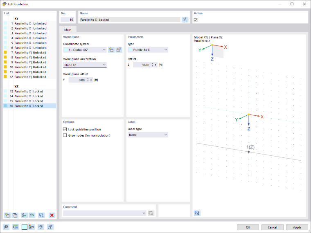Viewport: 311px width, 233px height.
Task: Switch to the Main tab
Action: tap(68, 29)
